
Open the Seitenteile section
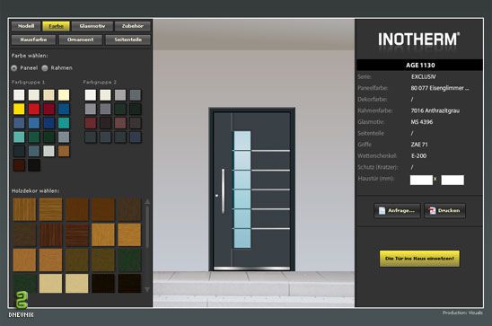coord(128,40)
